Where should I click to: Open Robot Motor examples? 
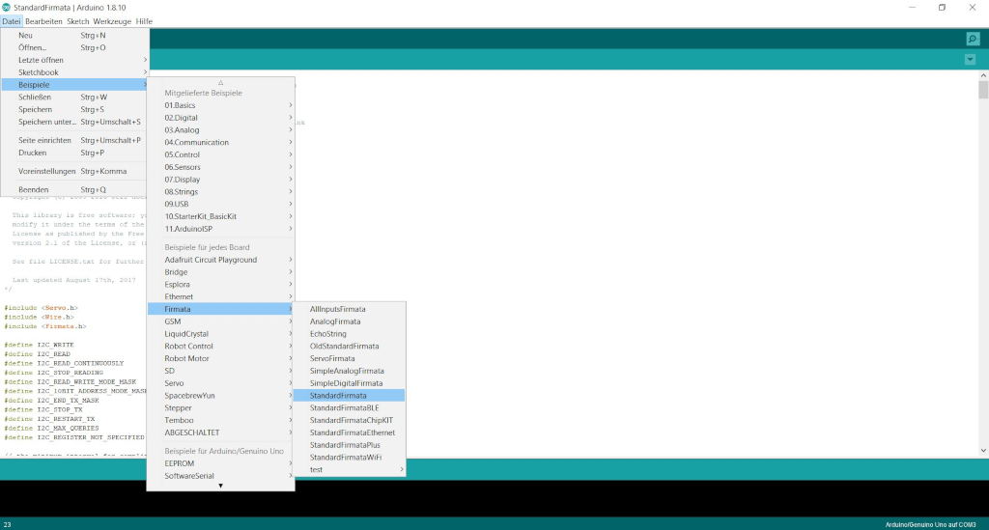pyautogui.click(x=221, y=358)
